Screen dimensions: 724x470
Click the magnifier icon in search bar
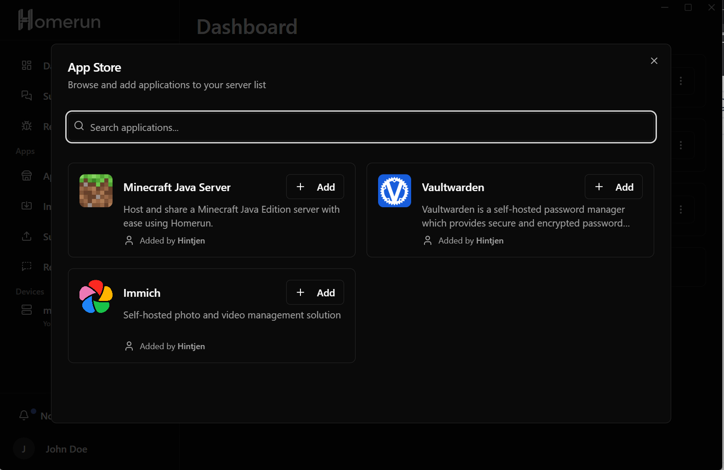click(x=79, y=126)
